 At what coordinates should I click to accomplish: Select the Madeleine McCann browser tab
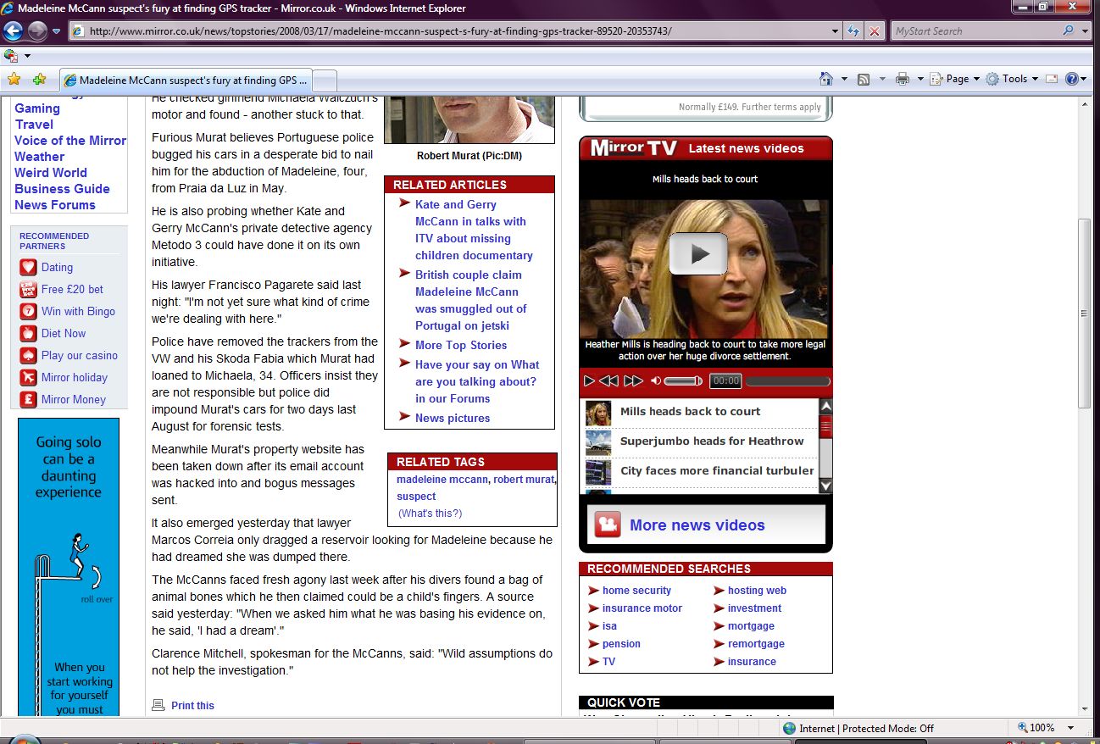pyautogui.click(x=186, y=81)
